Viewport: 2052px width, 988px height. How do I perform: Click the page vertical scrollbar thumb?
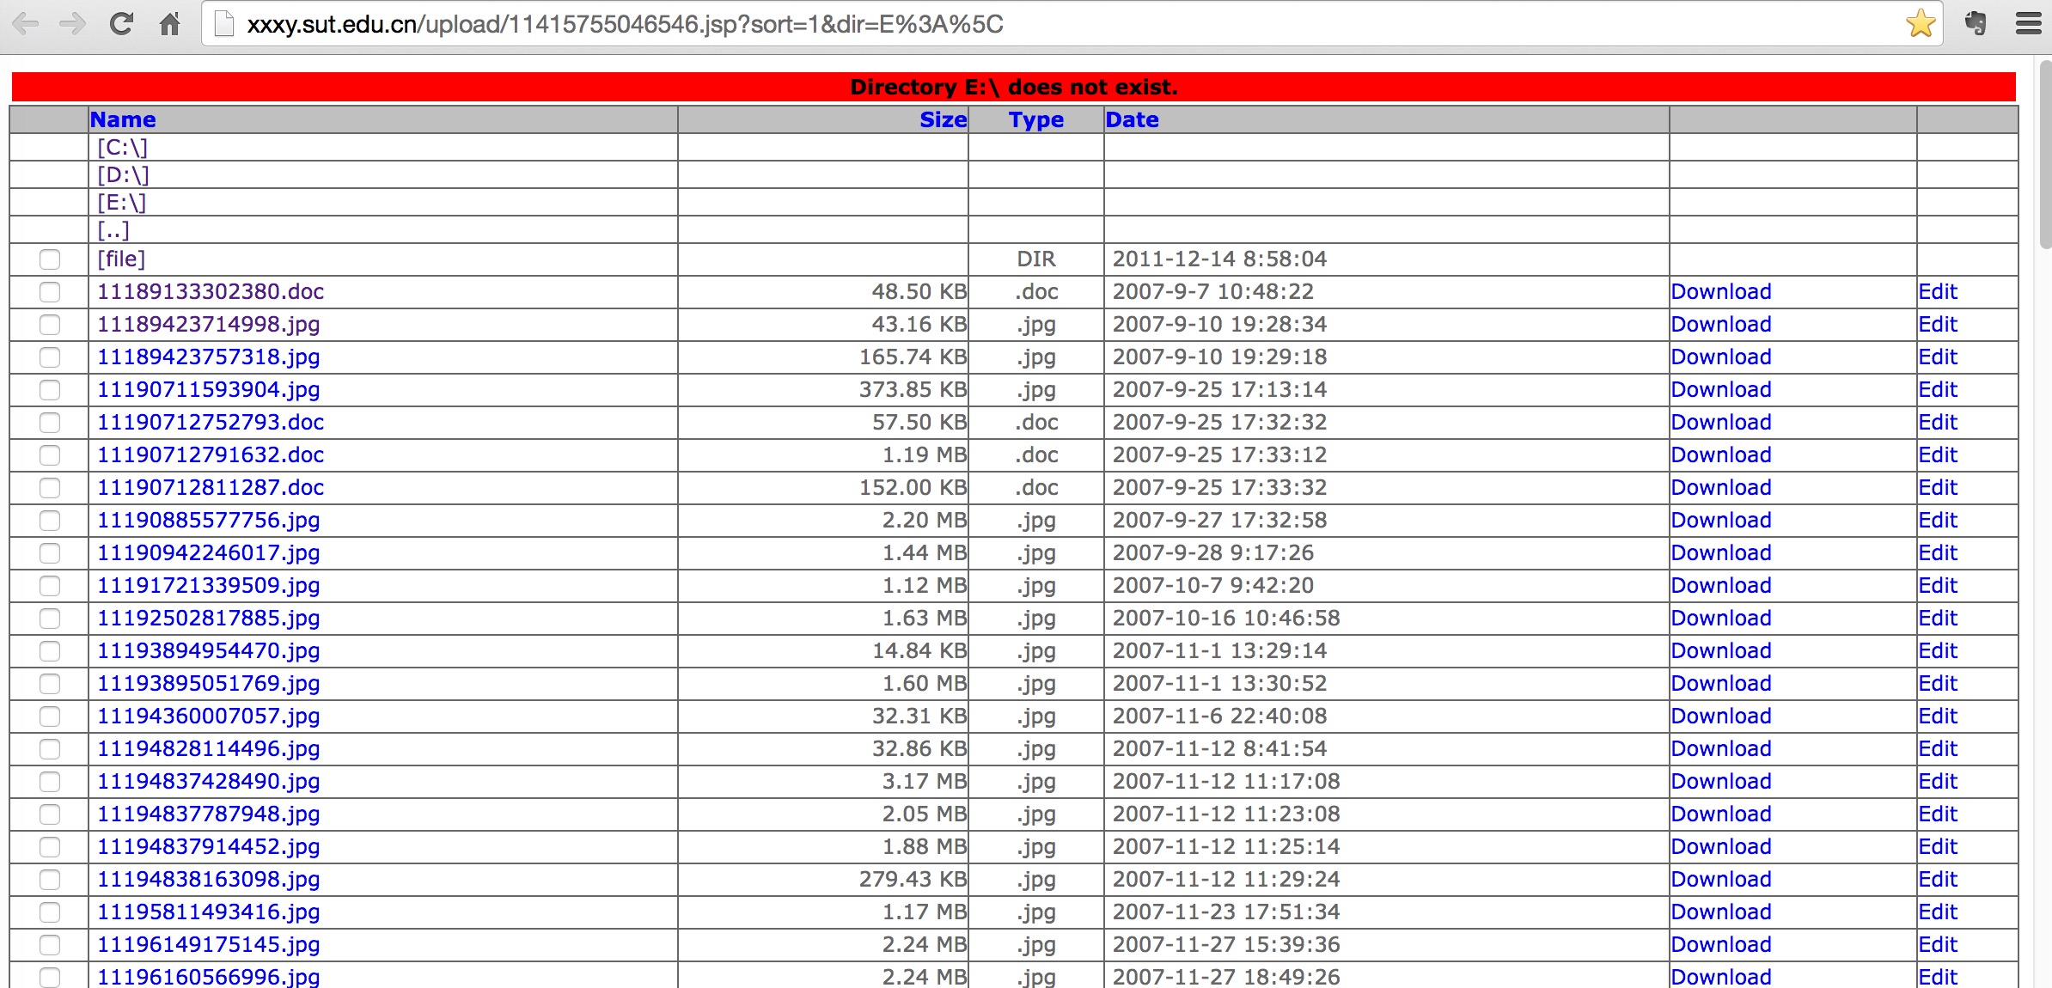(x=2044, y=155)
